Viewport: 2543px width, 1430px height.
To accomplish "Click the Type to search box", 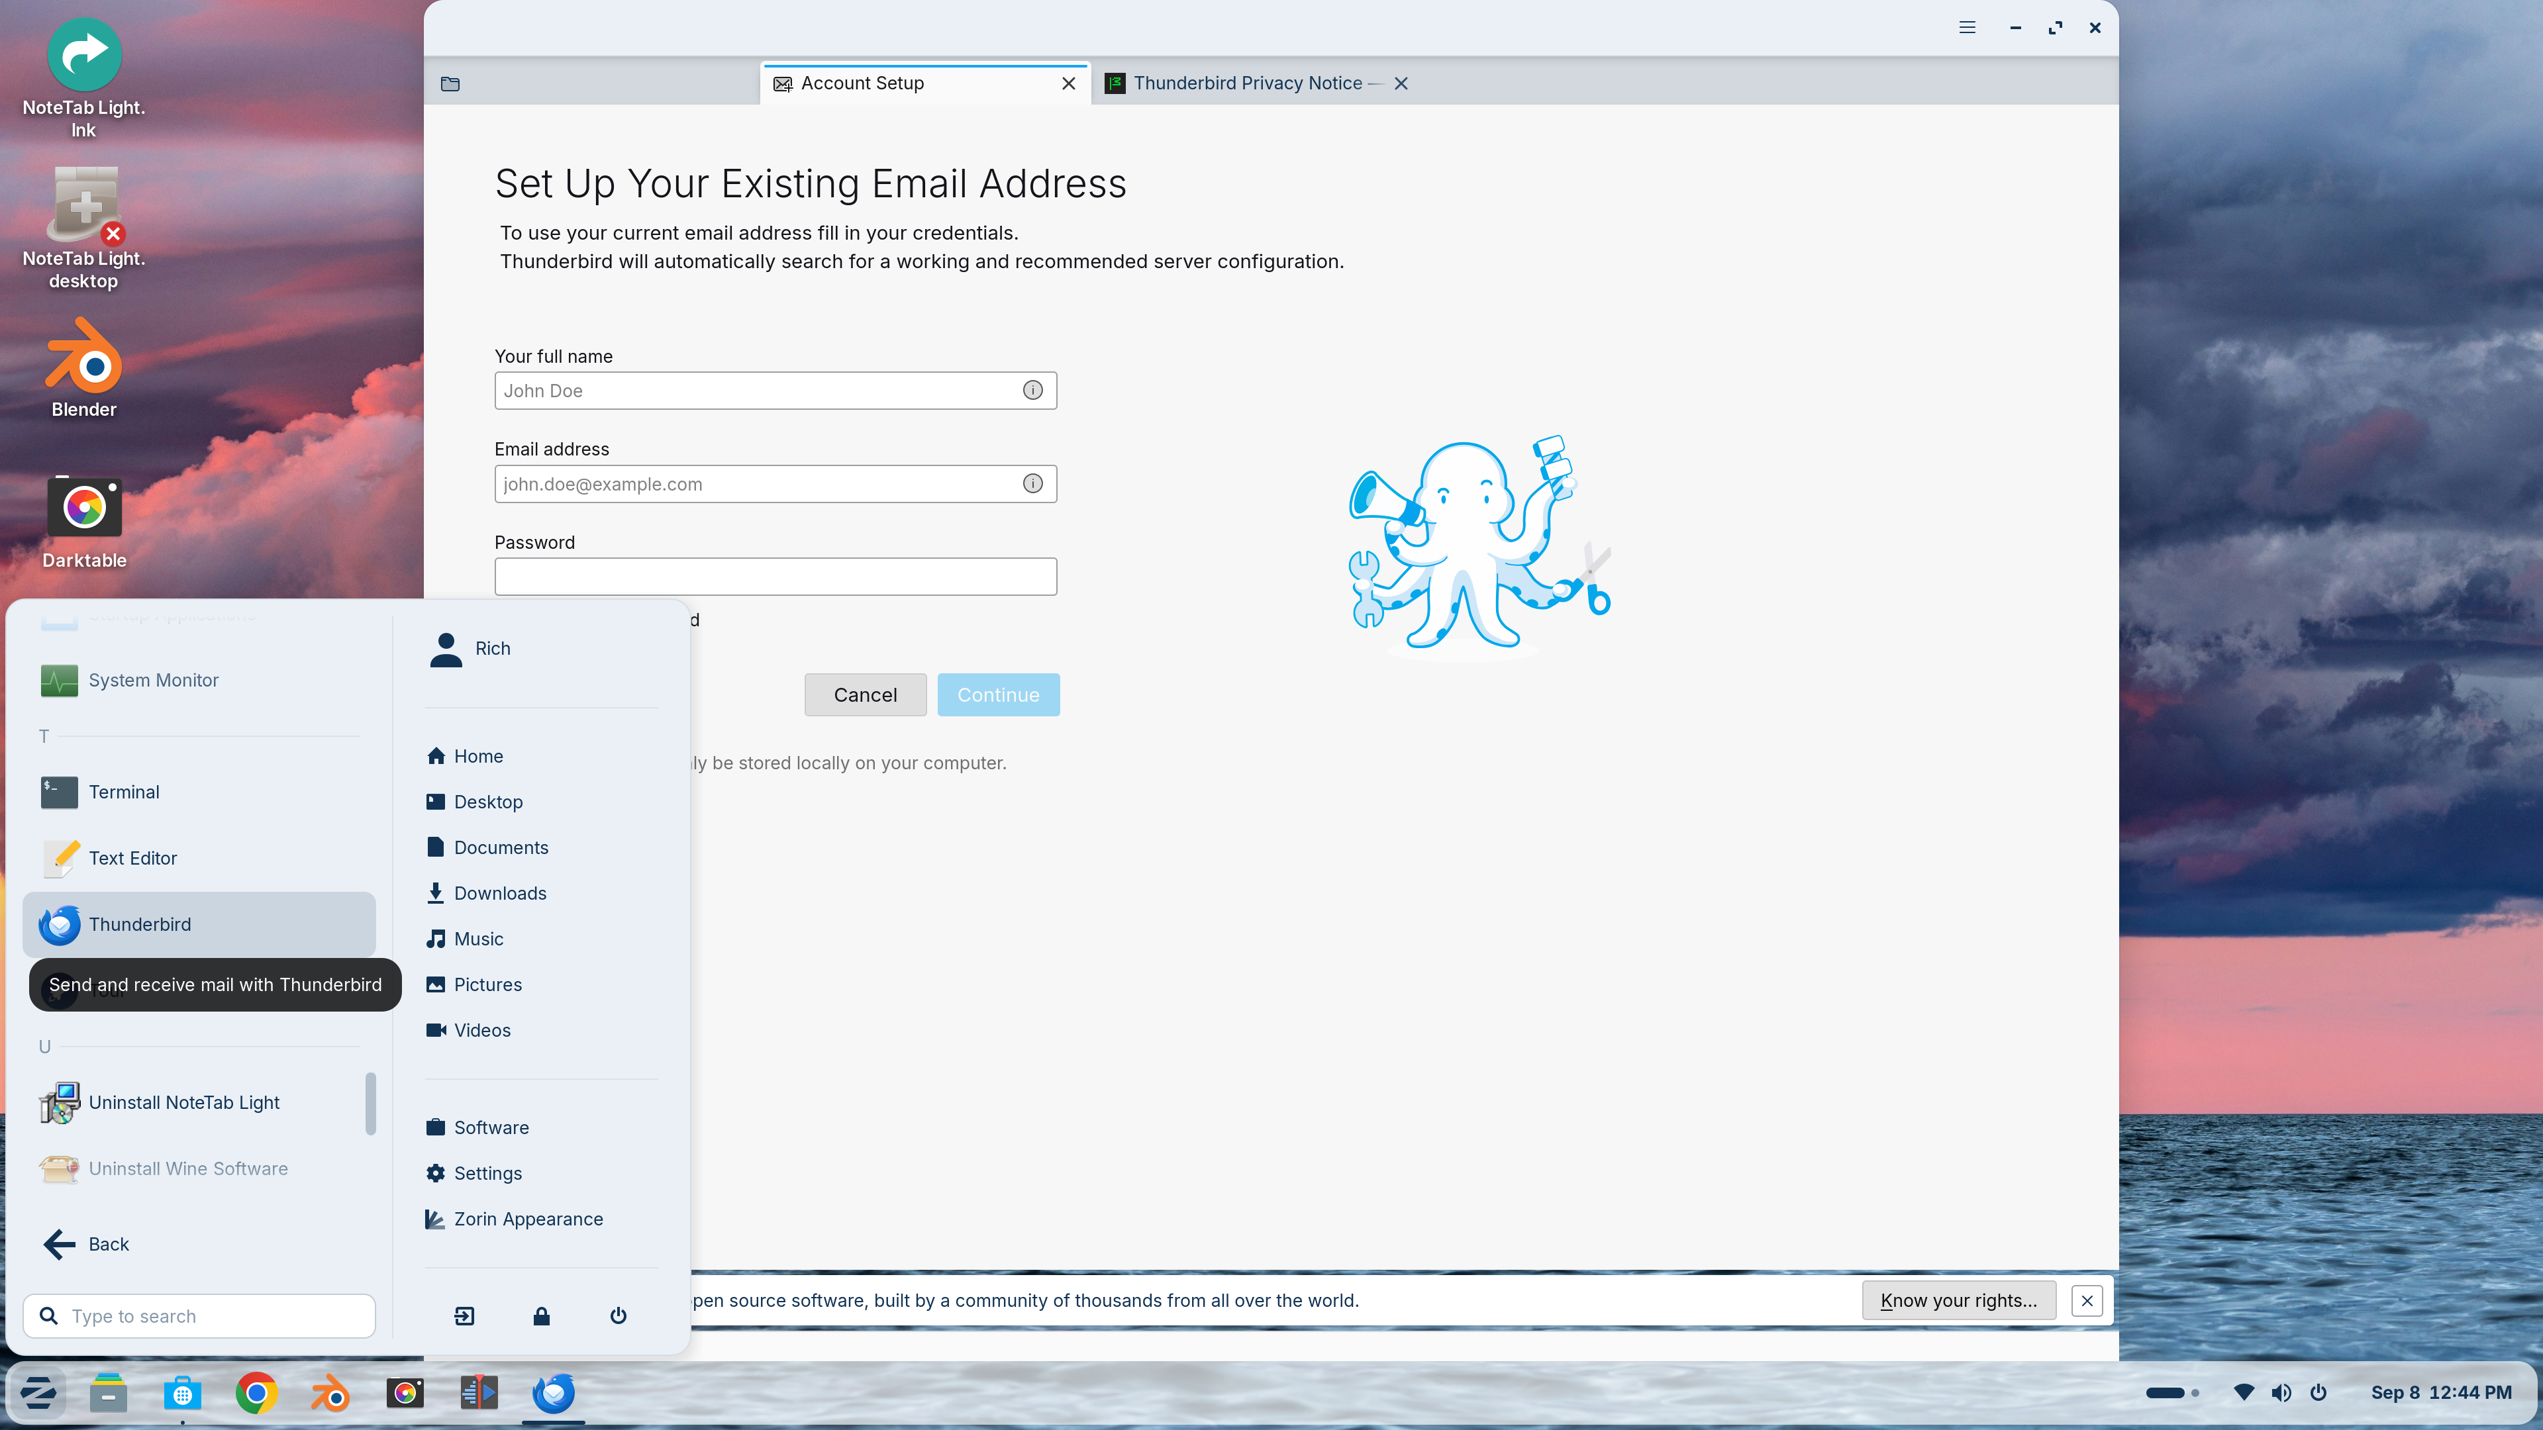I will [x=199, y=1317].
